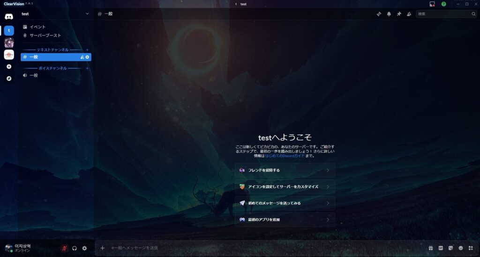Expand the test server dropdown menu
The height and width of the screenshot is (257, 480).
[87, 14]
